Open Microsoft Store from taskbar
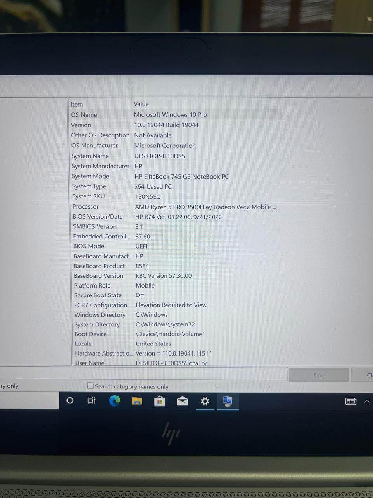Viewport: 373px width, 498px height. pos(160,401)
